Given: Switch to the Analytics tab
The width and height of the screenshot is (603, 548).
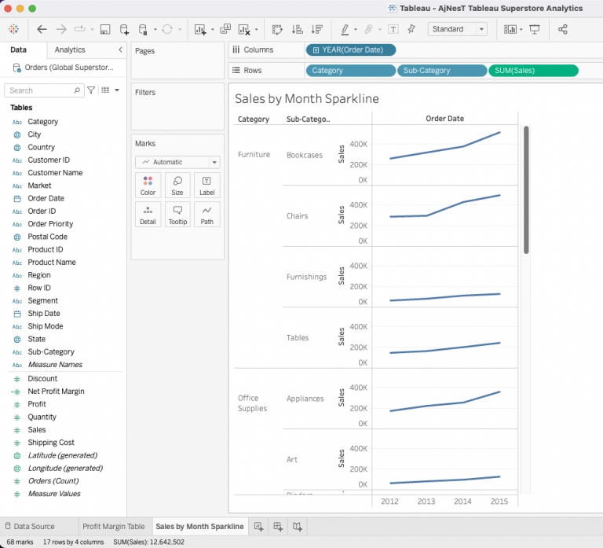Looking at the screenshot, I should click(70, 50).
